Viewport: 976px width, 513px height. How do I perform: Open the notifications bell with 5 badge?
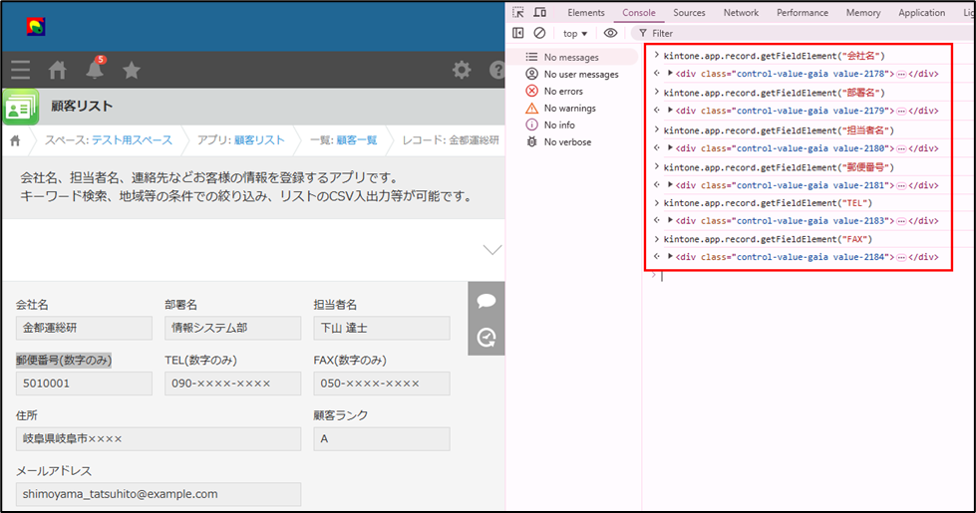point(95,70)
